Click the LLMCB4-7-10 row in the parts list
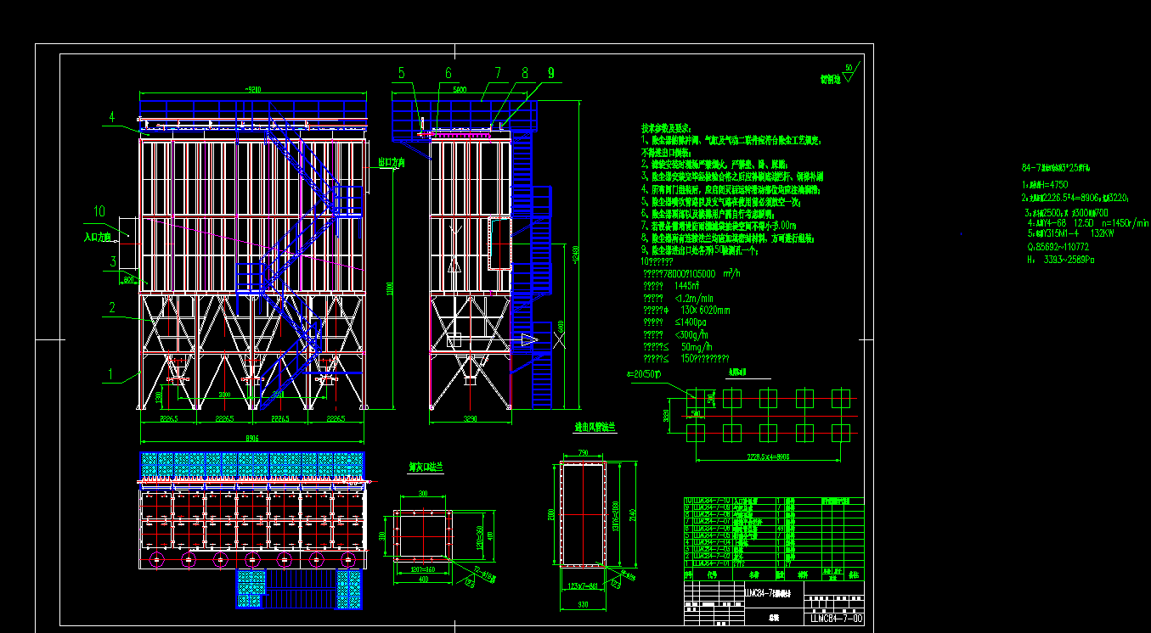 click(x=773, y=501)
